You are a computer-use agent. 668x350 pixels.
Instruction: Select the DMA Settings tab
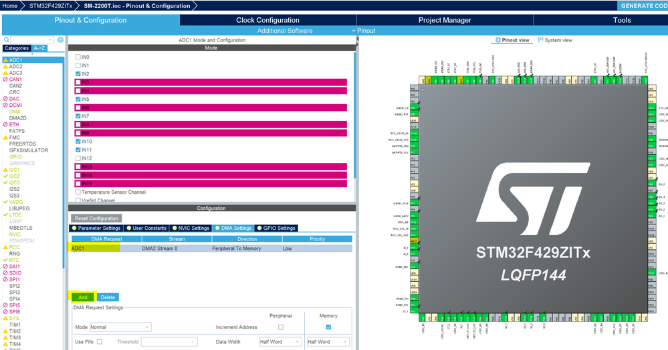pos(233,228)
